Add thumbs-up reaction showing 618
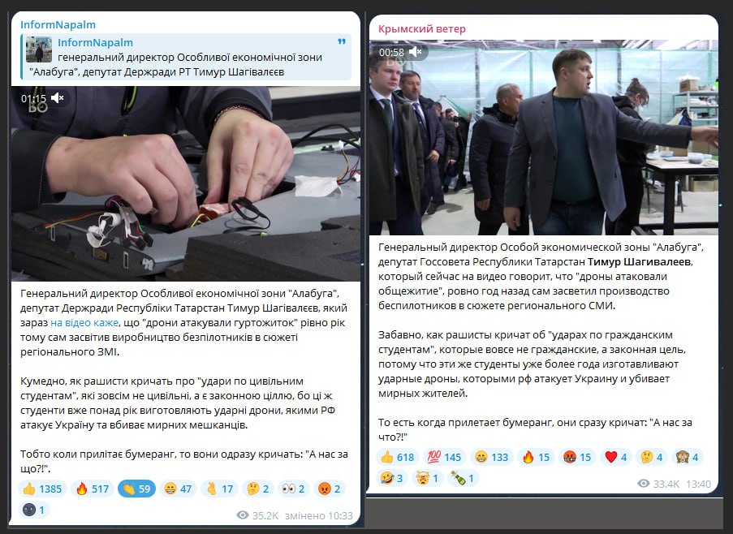733x534 pixels. tap(398, 457)
